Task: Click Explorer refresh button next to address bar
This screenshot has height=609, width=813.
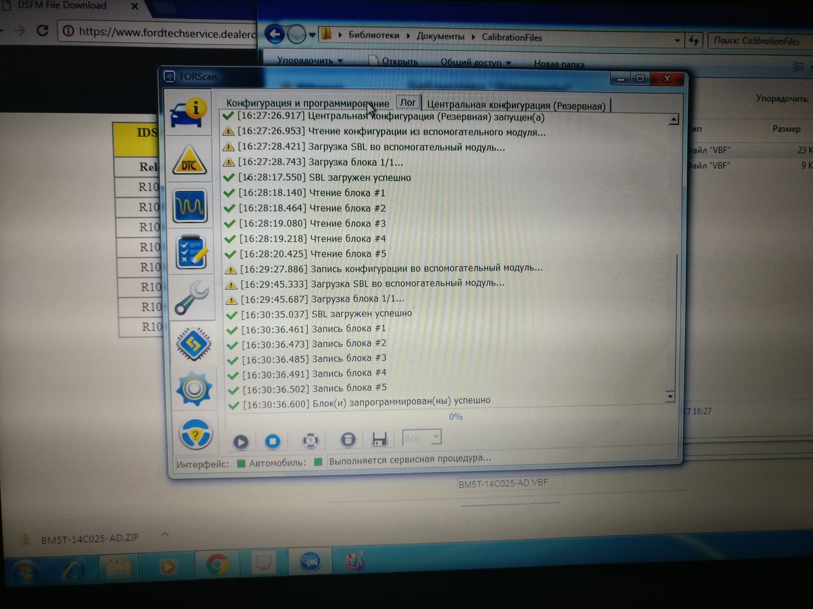Action: click(x=694, y=41)
